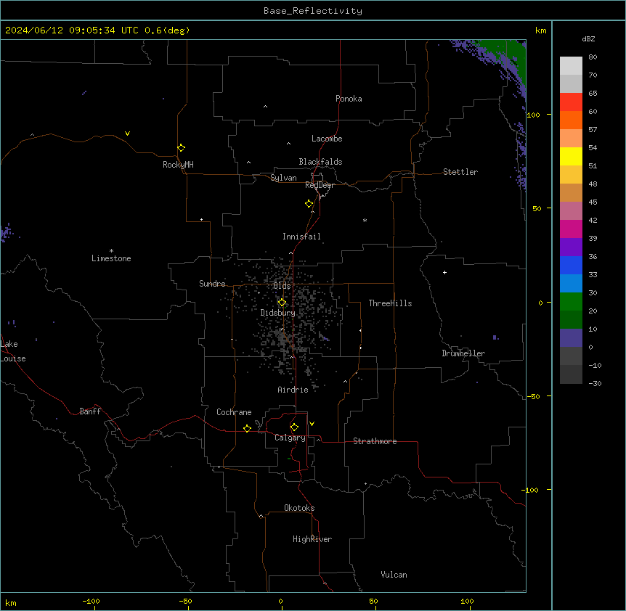Click the white caret marker east of Airdrie
The height and width of the screenshot is (611, 626).
[x=346, y=382]
